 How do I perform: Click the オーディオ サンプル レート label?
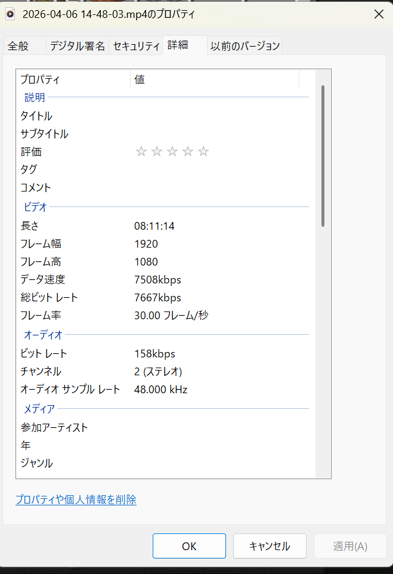[x=70, y=389]
